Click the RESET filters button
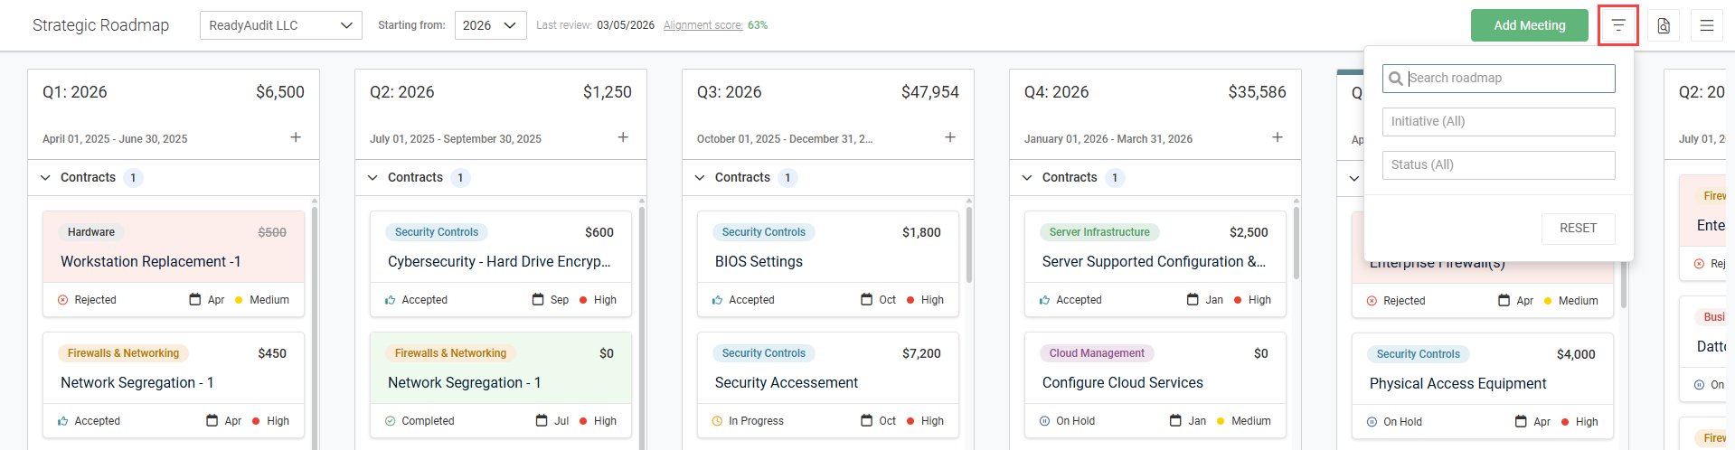The height and width of the screenshot is (450, 1735). click(1578, 229)
